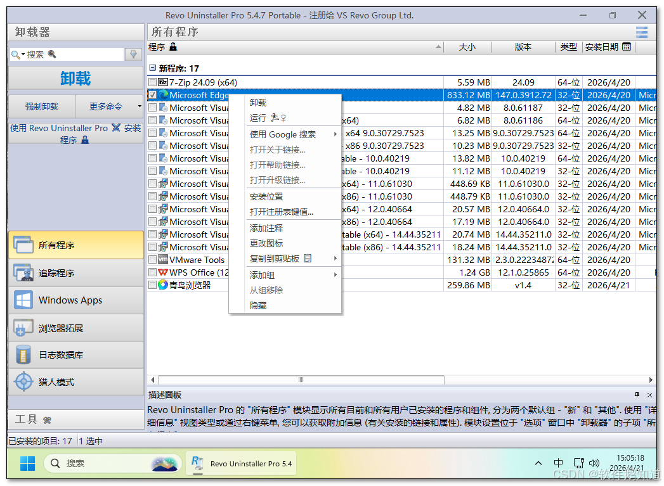Expand 复制到剪贴板 submenu arrow
Screen dimensions: 664x486
335,259
